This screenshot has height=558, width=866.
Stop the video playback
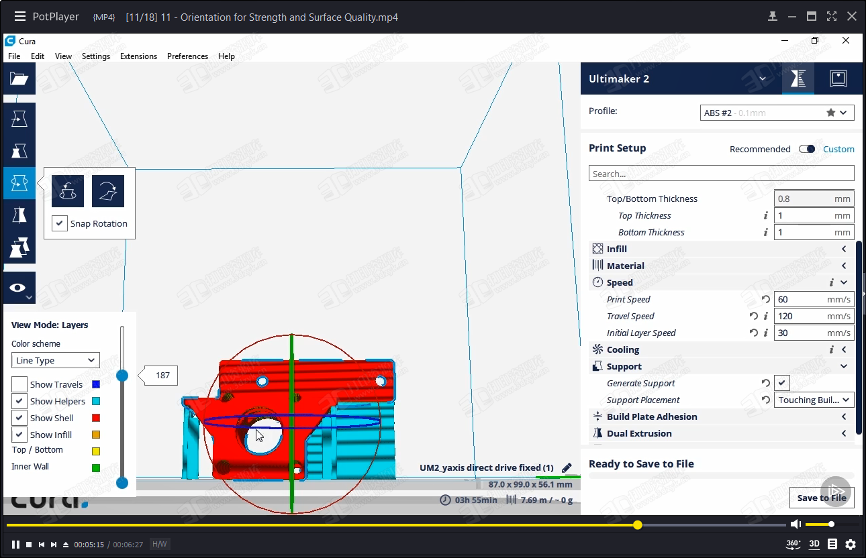coord(29,545)
